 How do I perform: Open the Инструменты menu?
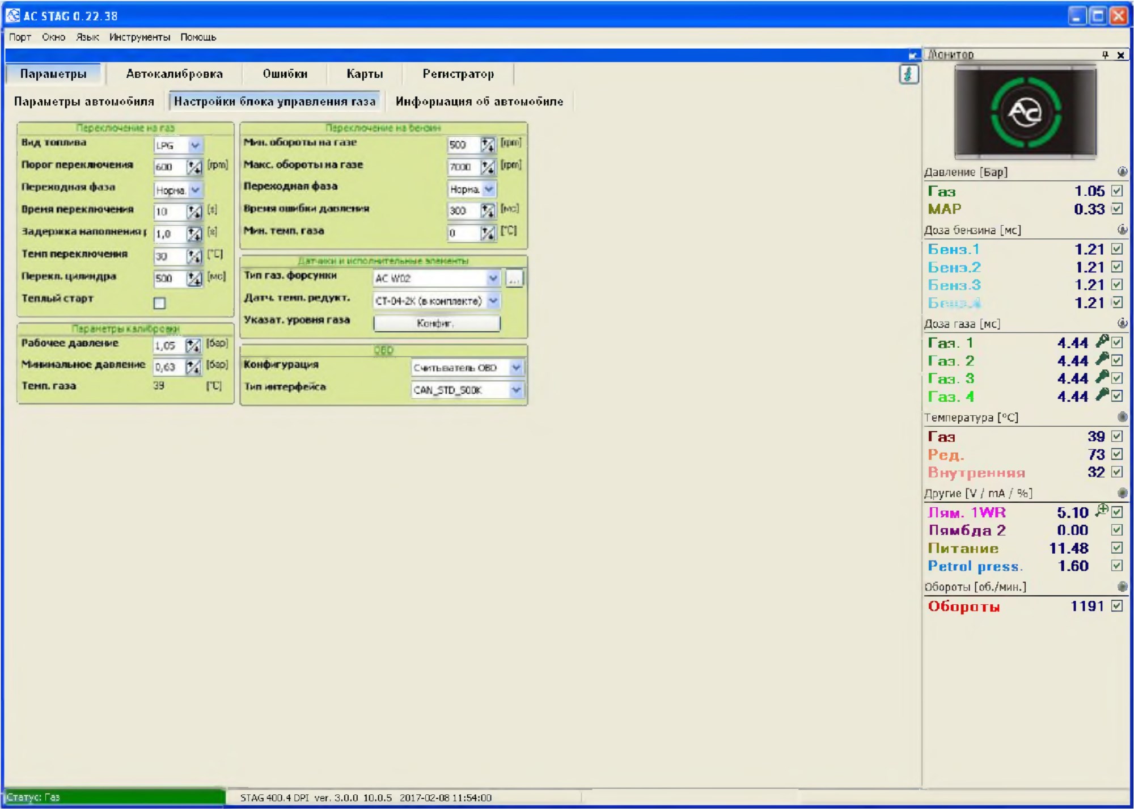coord(139,37)
